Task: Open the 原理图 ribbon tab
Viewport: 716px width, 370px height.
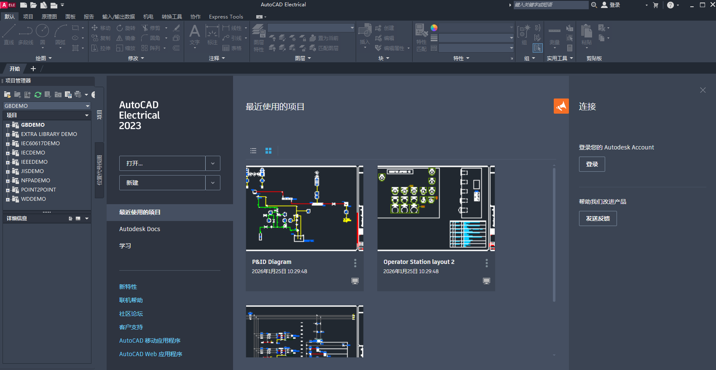Action: (x=49, y=17)
